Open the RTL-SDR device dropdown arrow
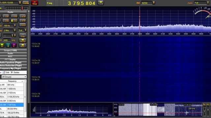This screenshot has width=211, height=118. click(x=20, y=3)
